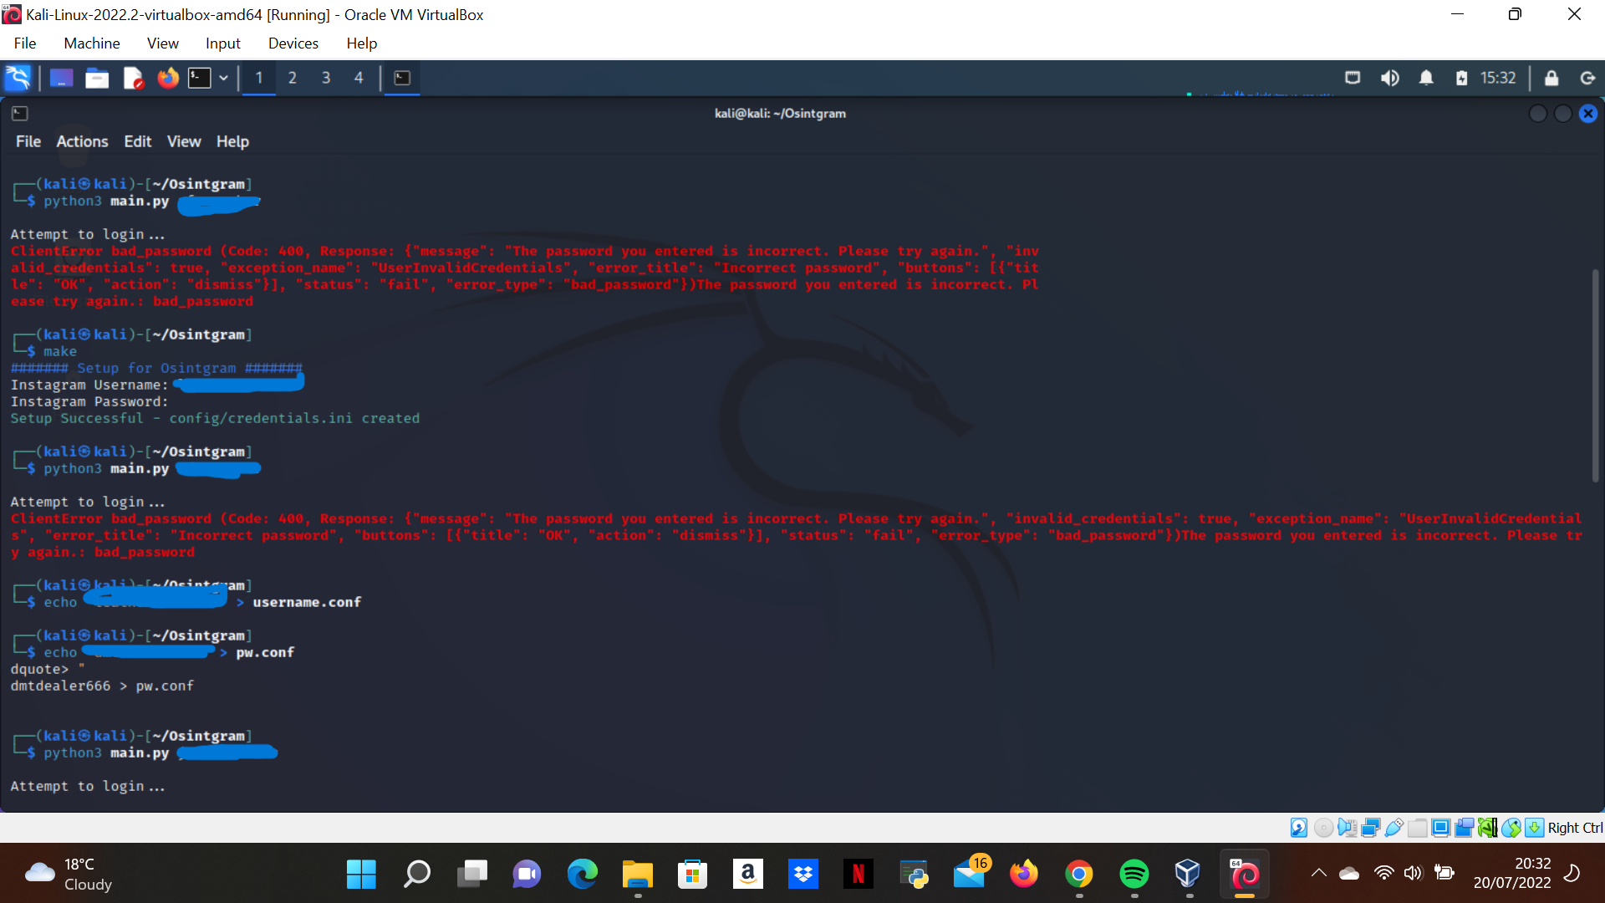This screenshot has width=1605, height=903.
Task: Open Firefox from the Kali top panel
Action: click(167, 78)
